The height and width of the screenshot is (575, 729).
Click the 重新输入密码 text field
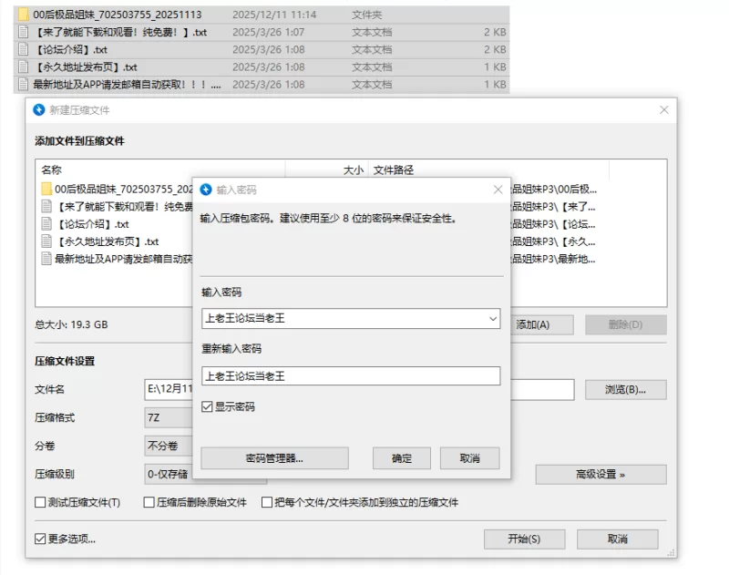point(351,375)
